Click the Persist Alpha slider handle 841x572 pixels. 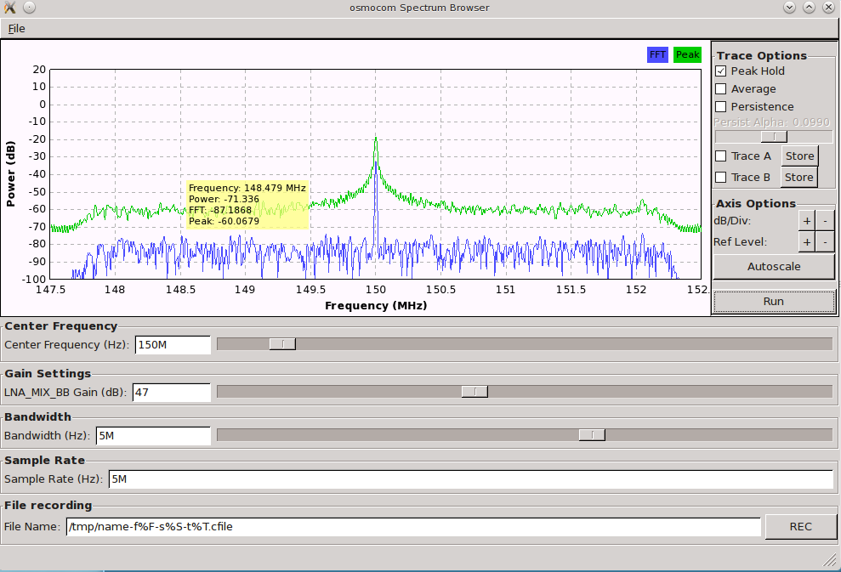774,137
